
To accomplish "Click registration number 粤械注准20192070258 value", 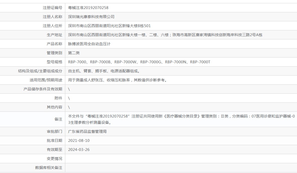I will pyautogui.click(x=88, y=8).
